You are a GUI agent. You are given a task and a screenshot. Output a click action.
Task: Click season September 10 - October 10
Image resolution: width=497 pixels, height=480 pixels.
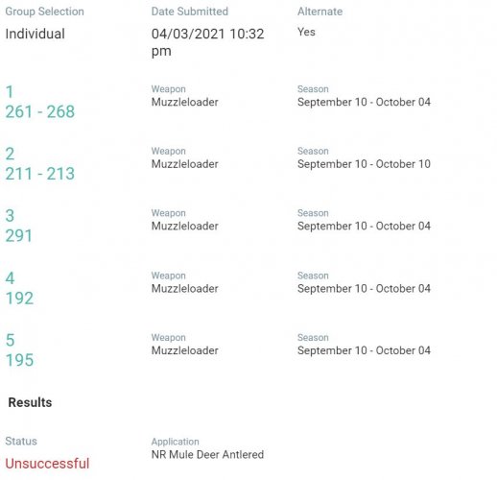coord(364,164)
